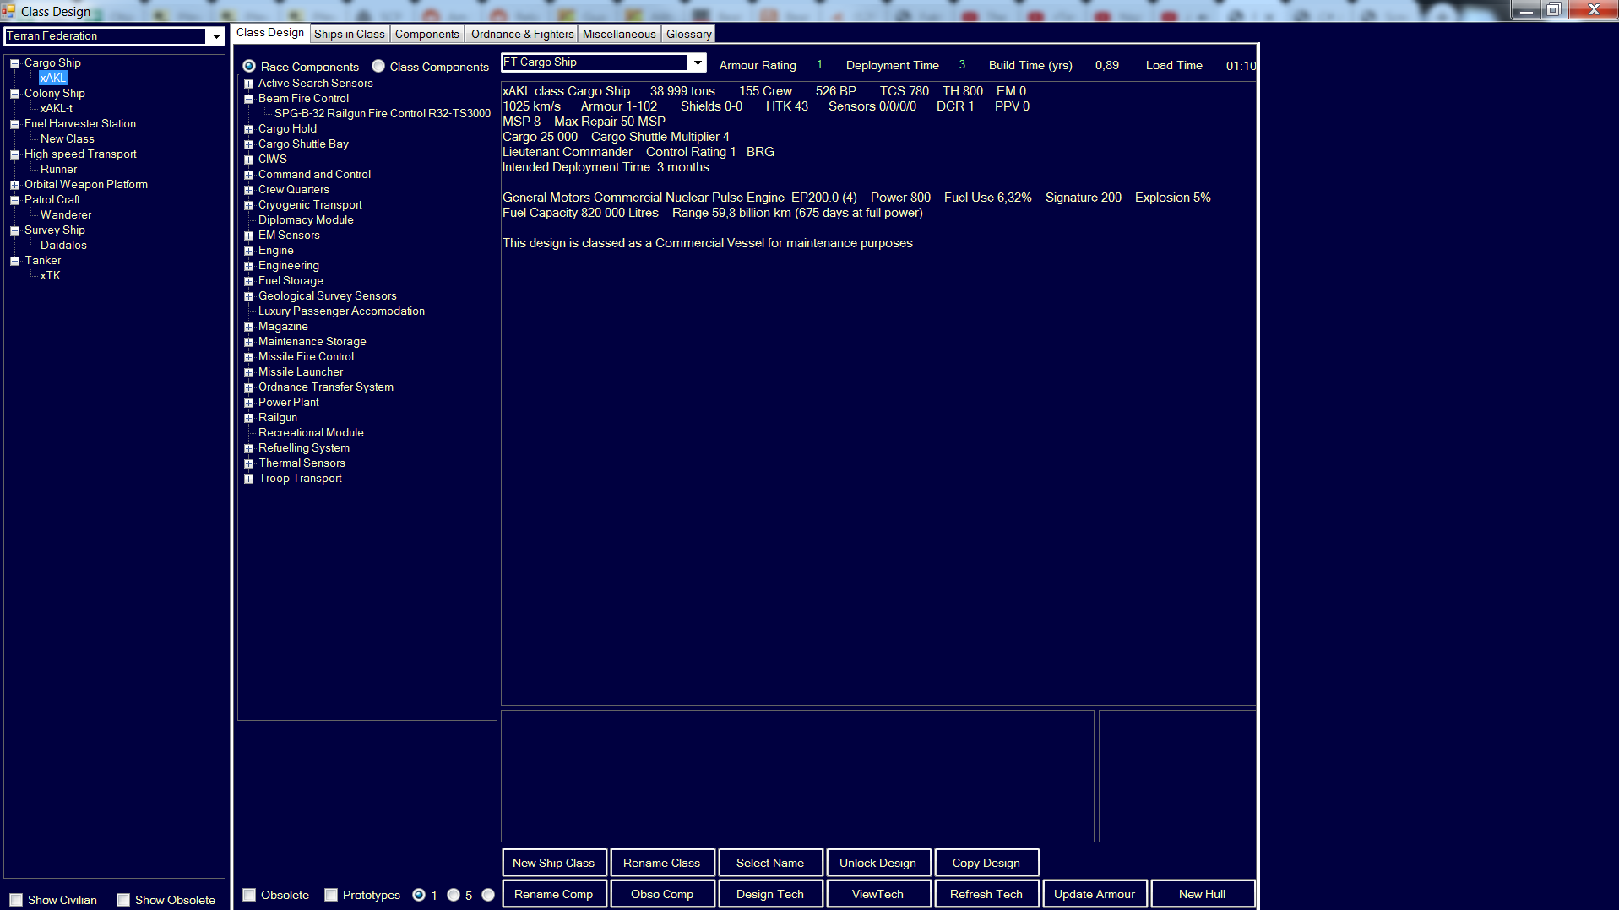Select the Runner transport class
Viewport: 1619px width, 910px height.
pyautogui.click(x=58, y=170)
